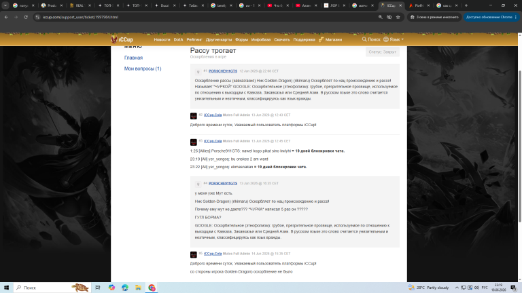The width and height of the screenshot is (522, 293).
Task: Click the zoom magnifier icon in address bar
Action: [x=380, y=17]
